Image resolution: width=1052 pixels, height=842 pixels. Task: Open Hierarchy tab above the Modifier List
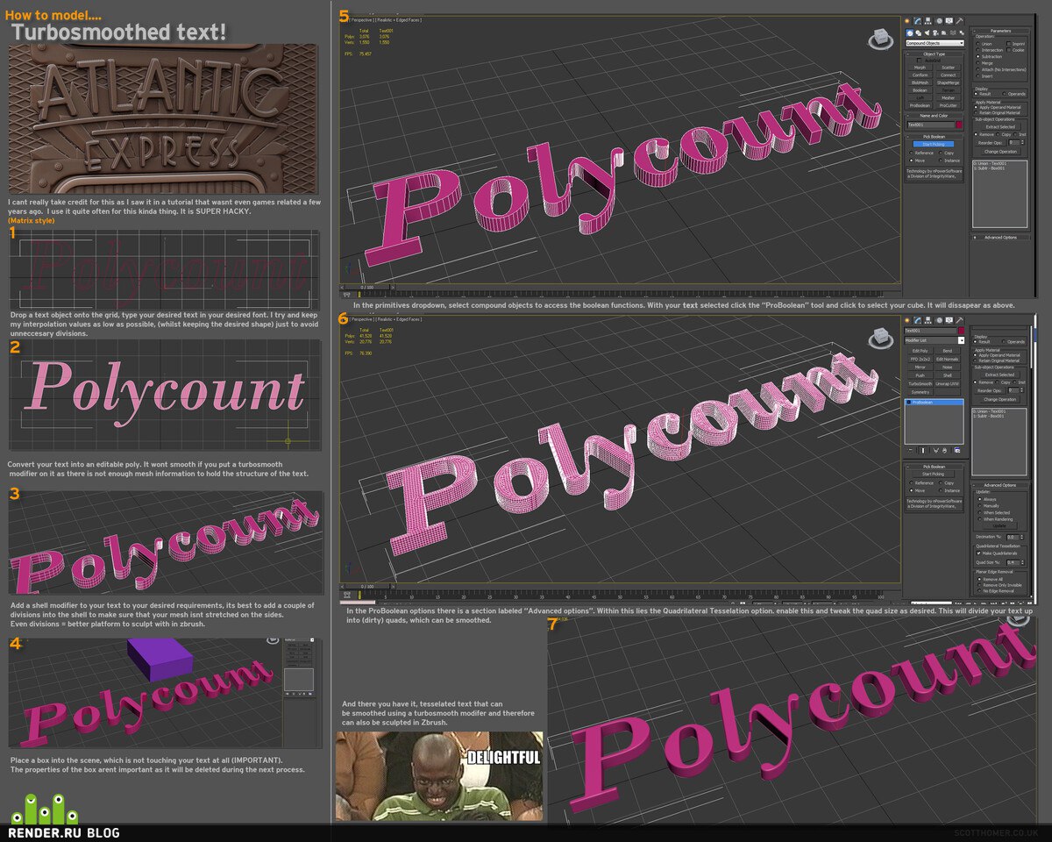click(x=928, y=320)
